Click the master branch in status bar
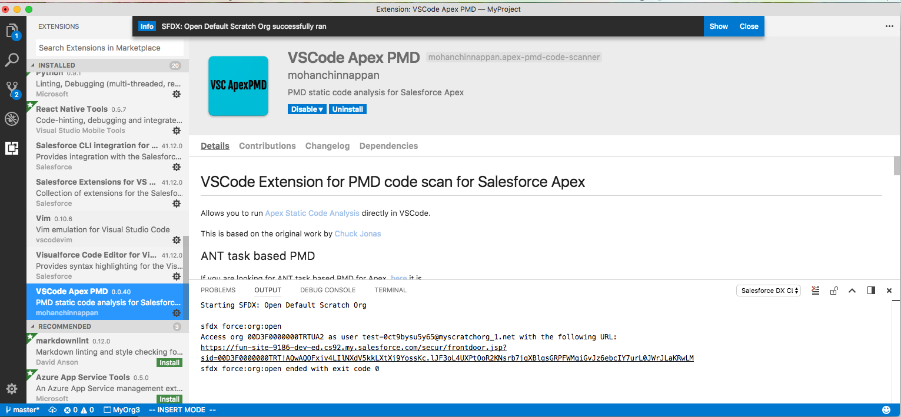The image size is (901, 417). (22, 410)
